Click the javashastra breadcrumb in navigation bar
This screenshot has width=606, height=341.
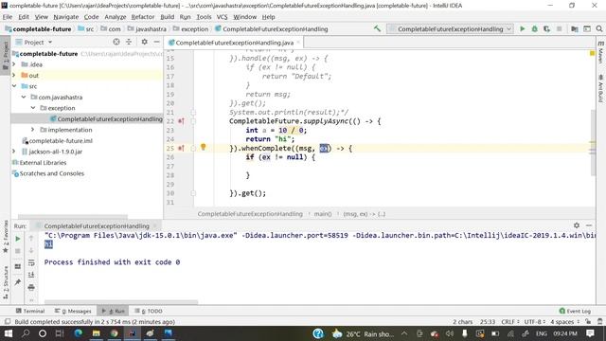point(147,29)
